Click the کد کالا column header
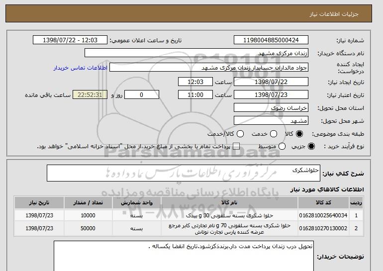 [x=323, y=203]
